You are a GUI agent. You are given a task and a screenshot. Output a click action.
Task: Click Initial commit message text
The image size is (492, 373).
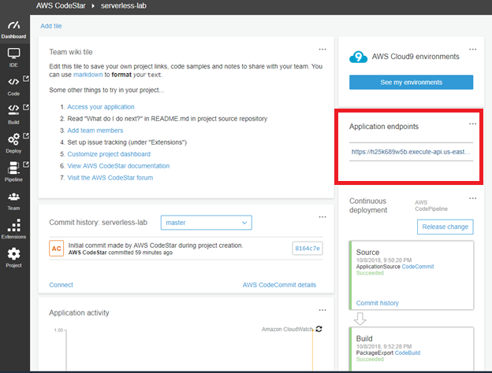tap(155, 246)
